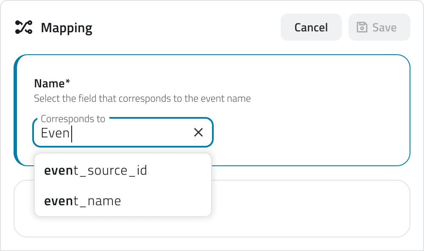Image resolution: width=424 pixels, height=251 pixels.
Task: Click the typed text "Even"
Action: 55,133
